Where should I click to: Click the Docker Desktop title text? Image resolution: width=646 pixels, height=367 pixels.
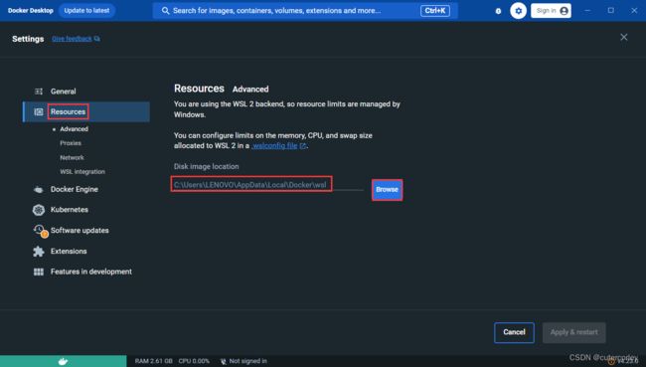(31, 11)
